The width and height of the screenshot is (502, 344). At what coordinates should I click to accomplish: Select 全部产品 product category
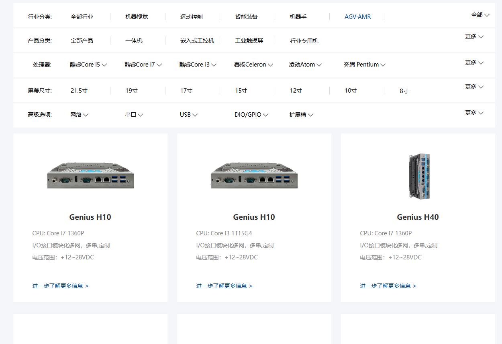(82, 40)
